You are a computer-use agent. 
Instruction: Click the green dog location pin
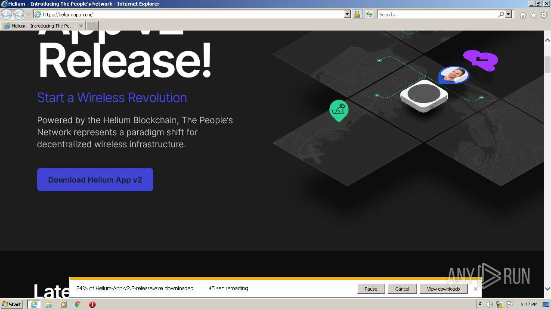pyautogui.click(x=339, y=110)
